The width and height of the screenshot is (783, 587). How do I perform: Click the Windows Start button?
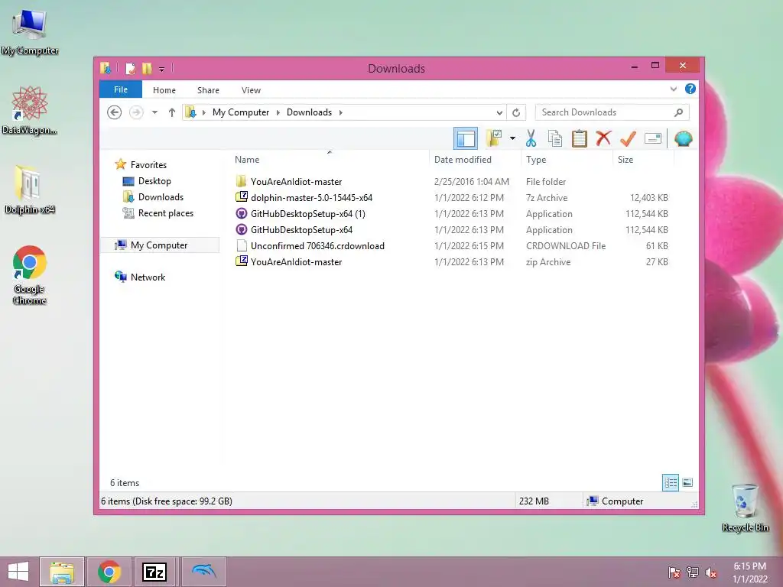[x=18, y=572]
